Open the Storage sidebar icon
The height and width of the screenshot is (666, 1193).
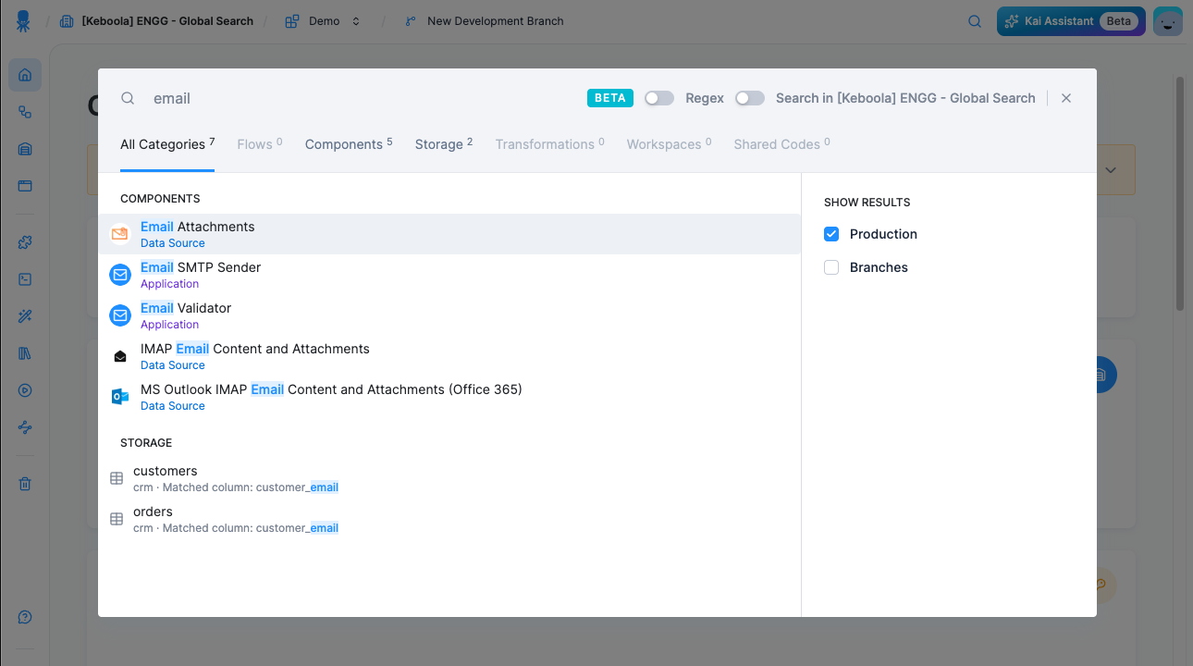(25, 149)
